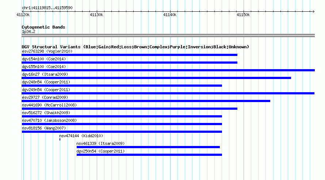Open the nsv461339 (Itsara2009) label

pyautogui.click(x=100, y=143)
